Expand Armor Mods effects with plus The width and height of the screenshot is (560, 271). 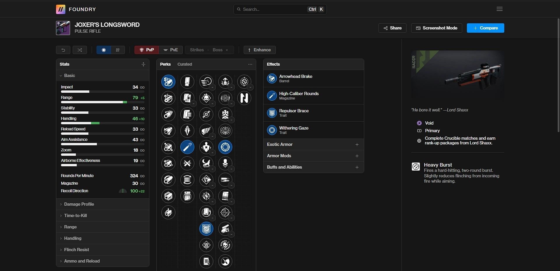[x=357, y=156]
